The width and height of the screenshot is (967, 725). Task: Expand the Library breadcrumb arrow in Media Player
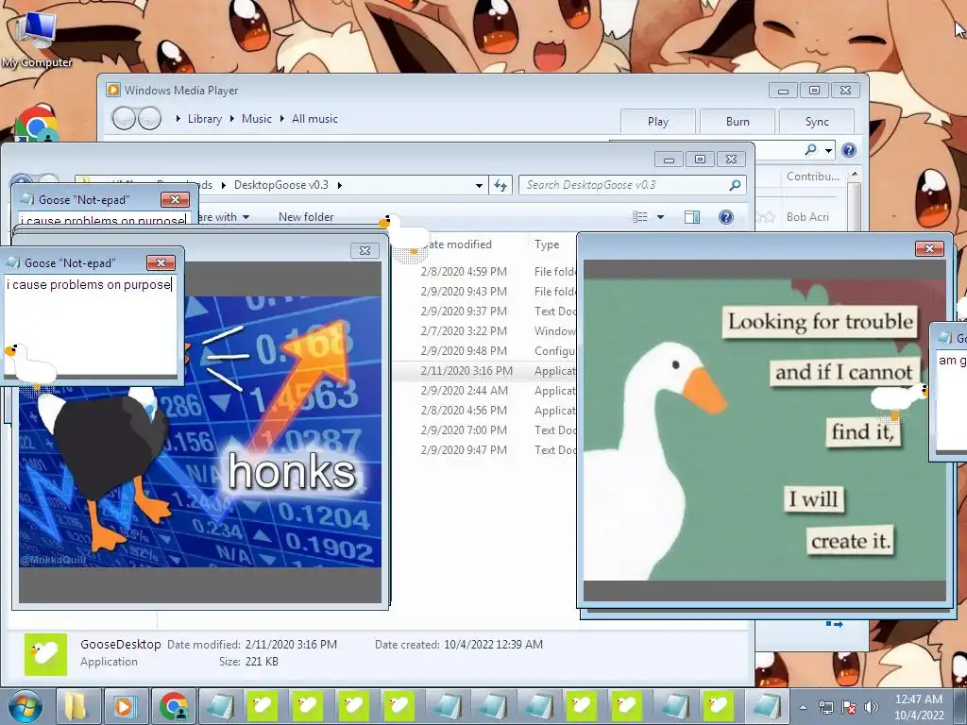point(178,118)
